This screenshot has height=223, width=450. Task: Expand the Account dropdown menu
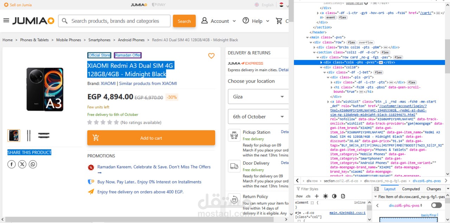click(234, 21)
